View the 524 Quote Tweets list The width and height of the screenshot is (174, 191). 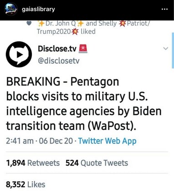click(x=97, y=163)
